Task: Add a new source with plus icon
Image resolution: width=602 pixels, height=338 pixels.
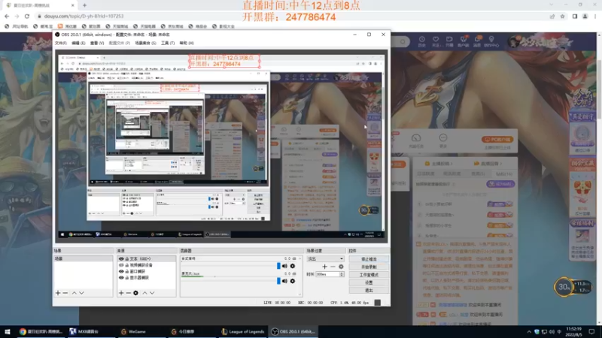Action: click(x=121, y=293)
